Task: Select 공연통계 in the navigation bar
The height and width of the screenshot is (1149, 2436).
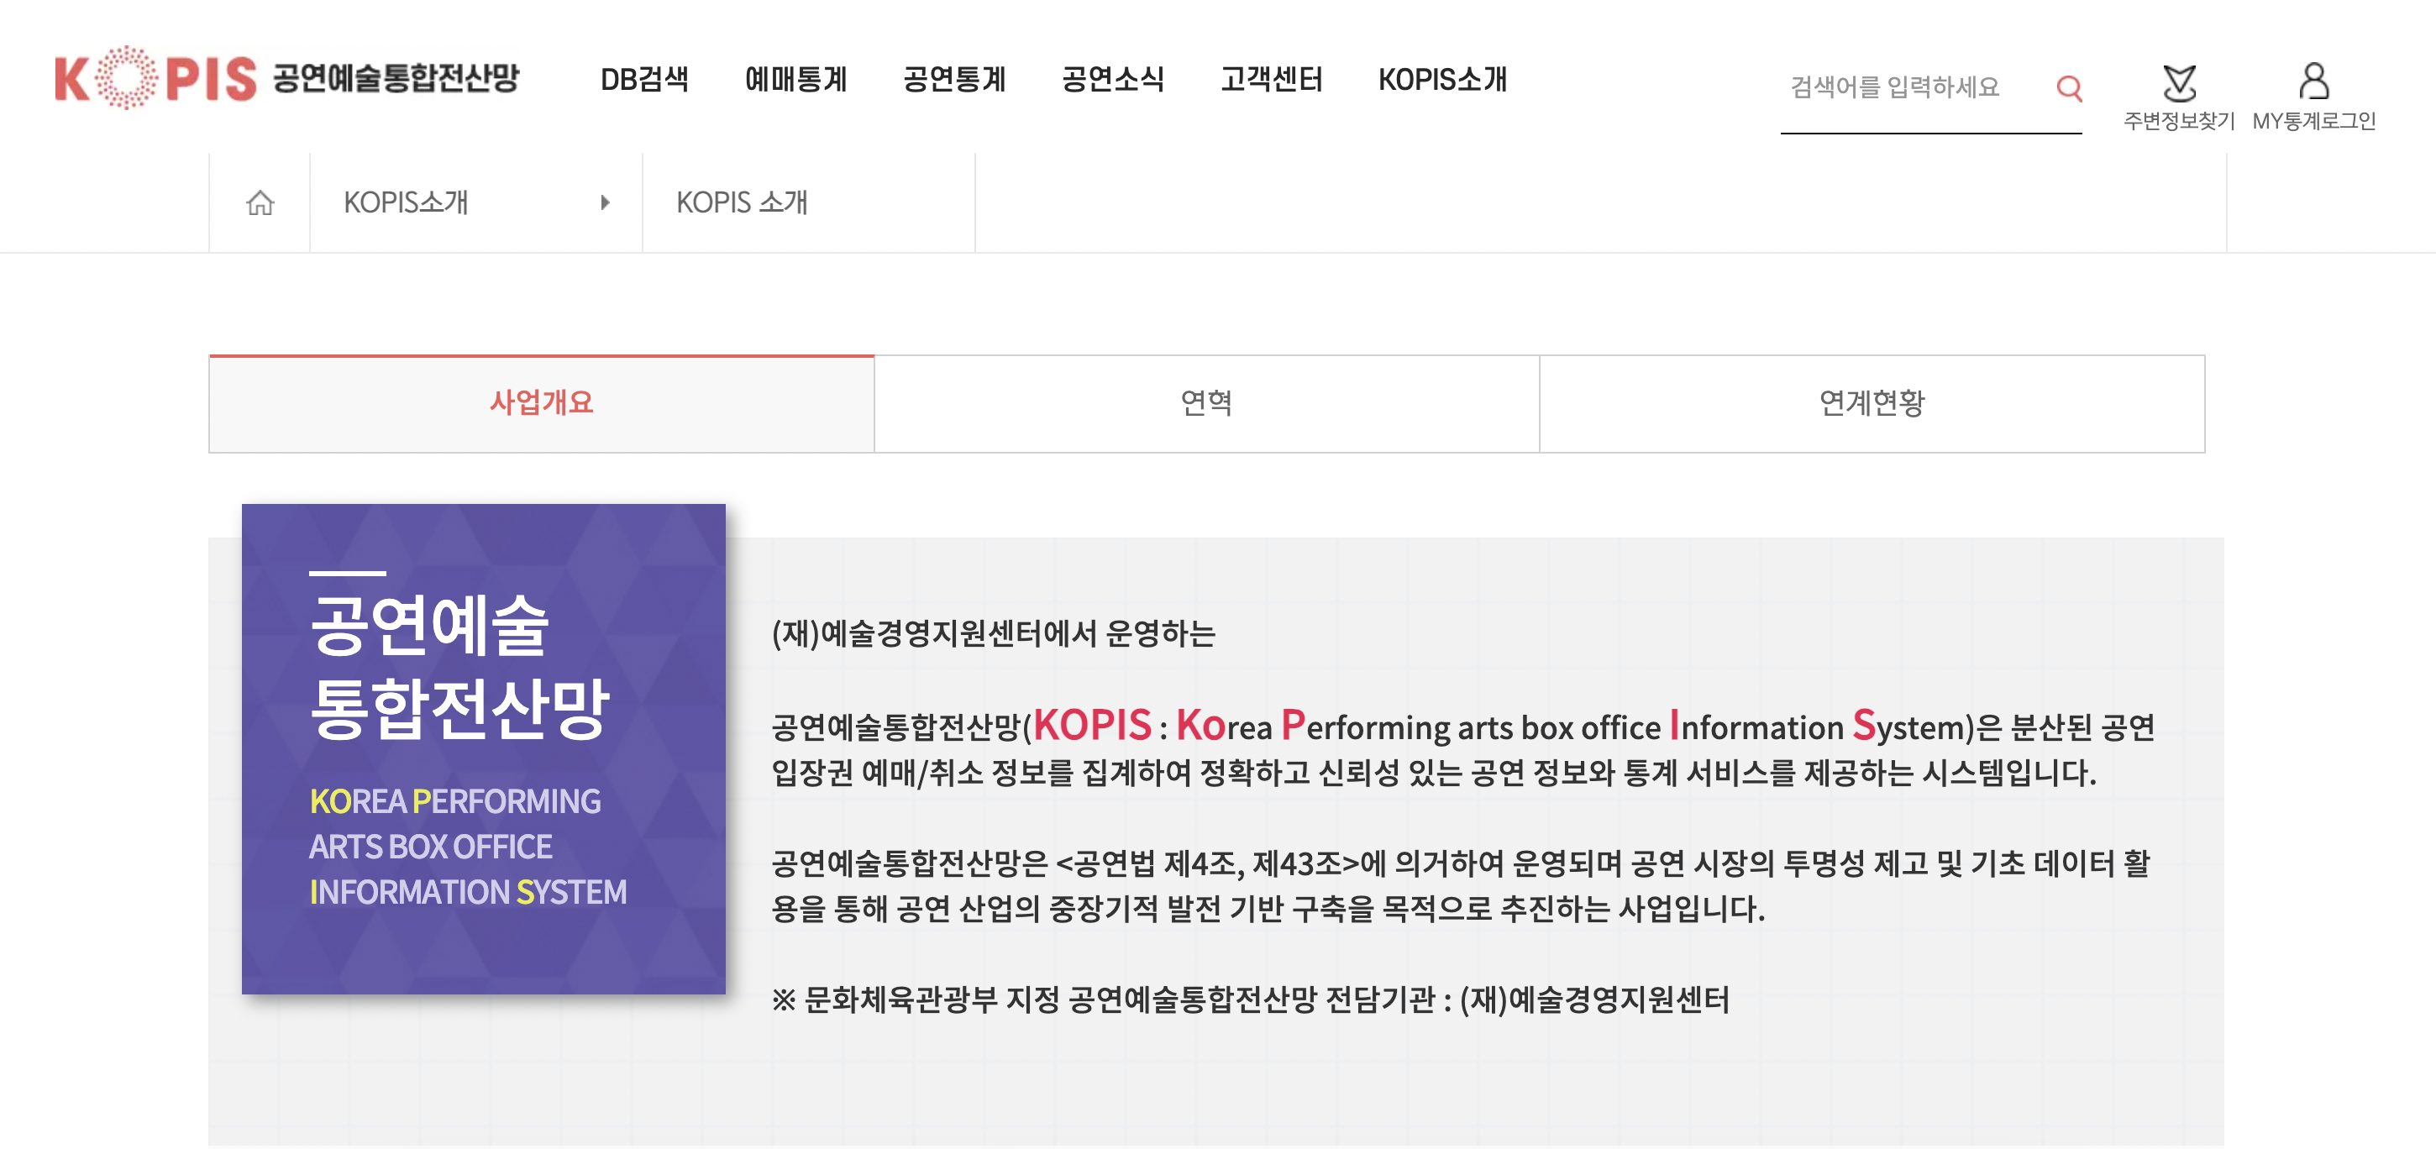Action: pyautogui.click(x=953, y=80)
